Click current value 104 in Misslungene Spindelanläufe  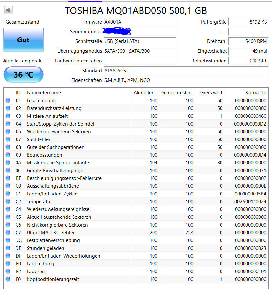[x=153, y=162]
